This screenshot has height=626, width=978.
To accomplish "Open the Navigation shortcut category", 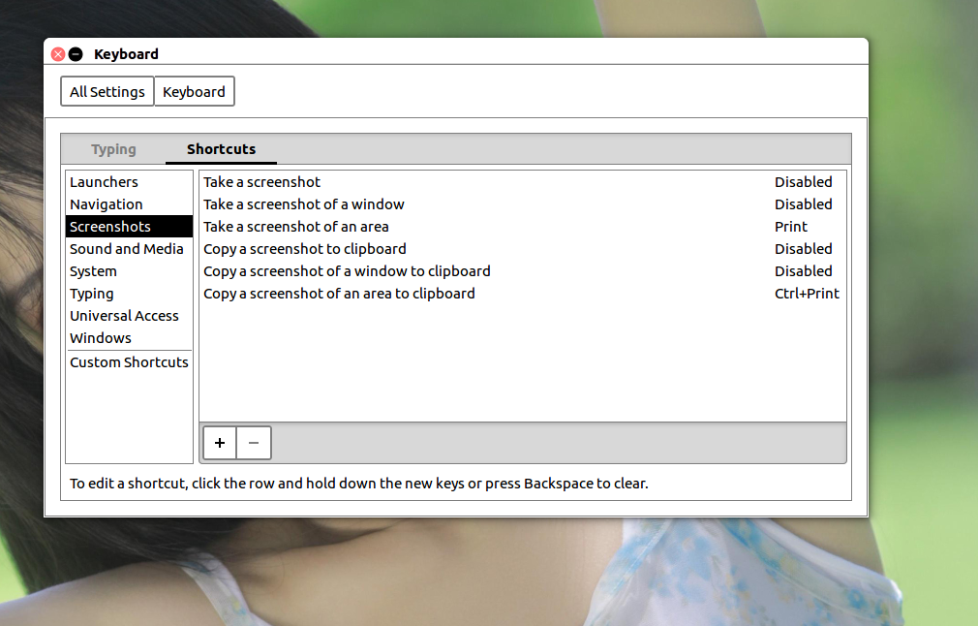I will tap(107, 204).
